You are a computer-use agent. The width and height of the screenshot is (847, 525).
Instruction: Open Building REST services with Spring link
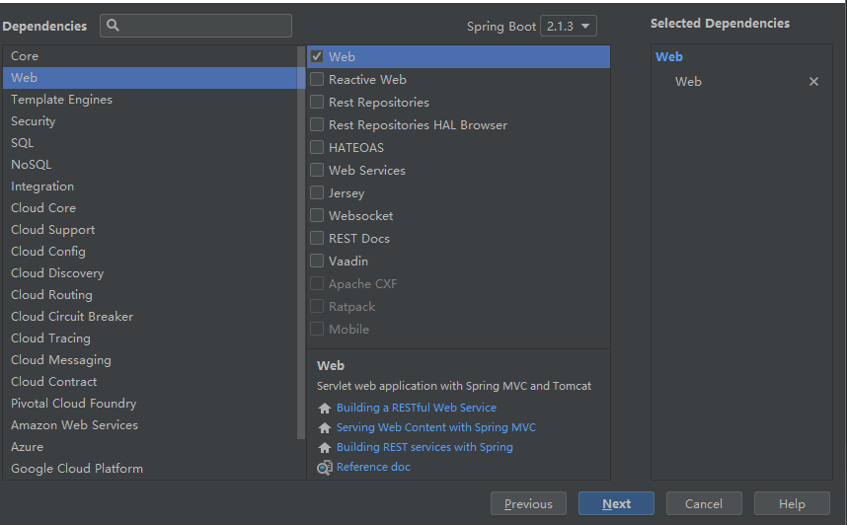coord(424,447)
